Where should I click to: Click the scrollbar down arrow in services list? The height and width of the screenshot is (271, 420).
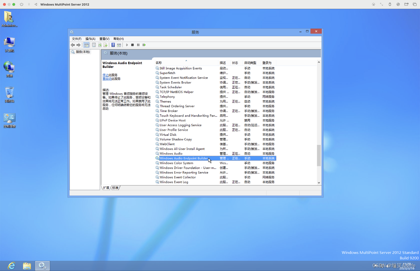pyautogui.click(x=319, y=183)
